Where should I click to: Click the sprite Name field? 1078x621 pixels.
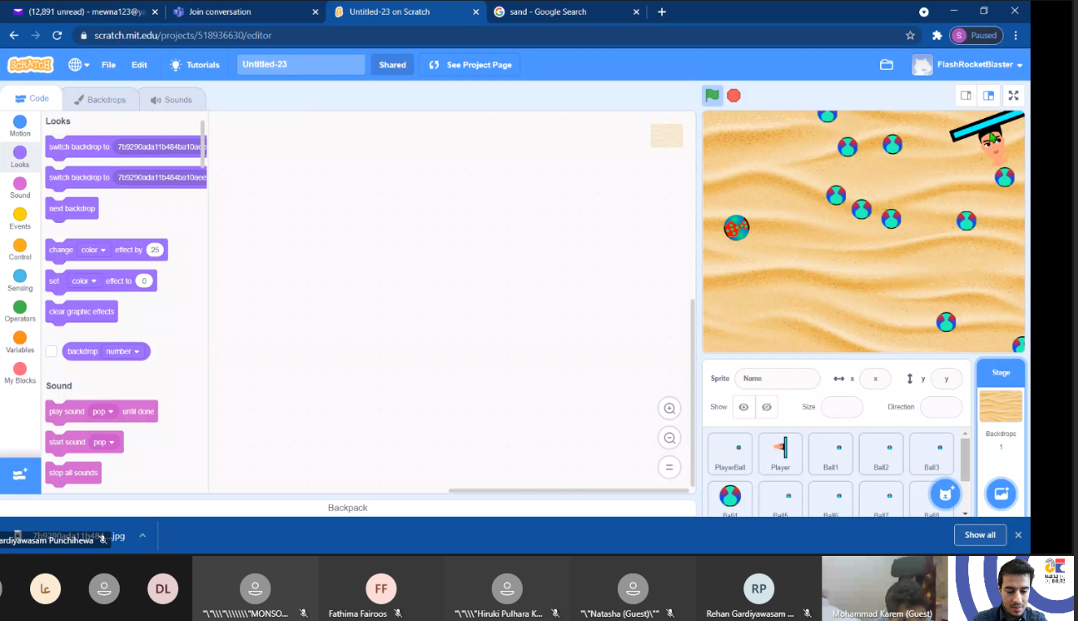tap(778, 378)
